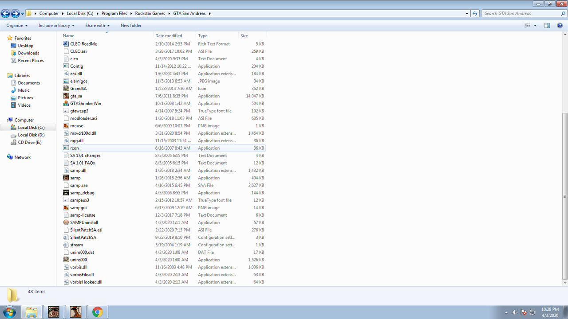Open the Help button in toolbar
The width and height of the screenshot is (568, 319).
tap(560, 26)
